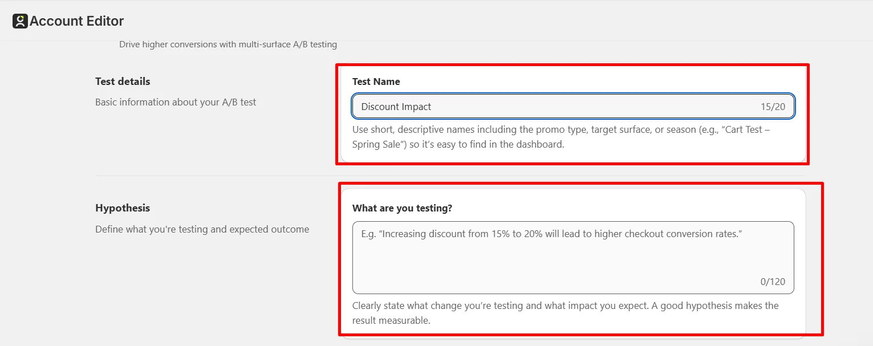Click the Account Editor app logo icon
873x346 pixels.
[20, 21]
